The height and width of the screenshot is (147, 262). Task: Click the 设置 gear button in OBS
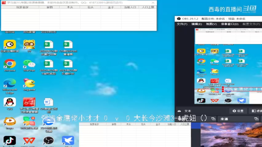[x=238, y=111]
